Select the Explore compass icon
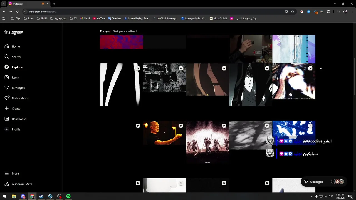356x200 pixels. coord(7,67)
